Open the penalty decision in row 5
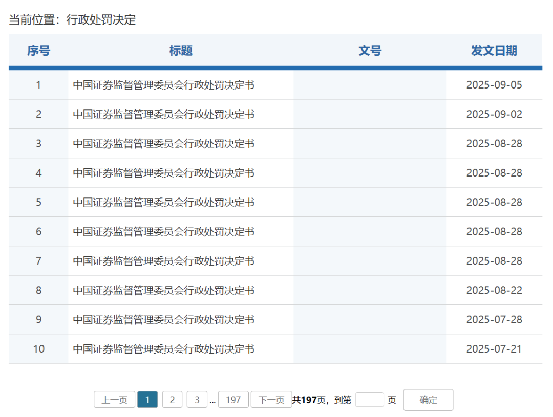 tap(163, 202)
